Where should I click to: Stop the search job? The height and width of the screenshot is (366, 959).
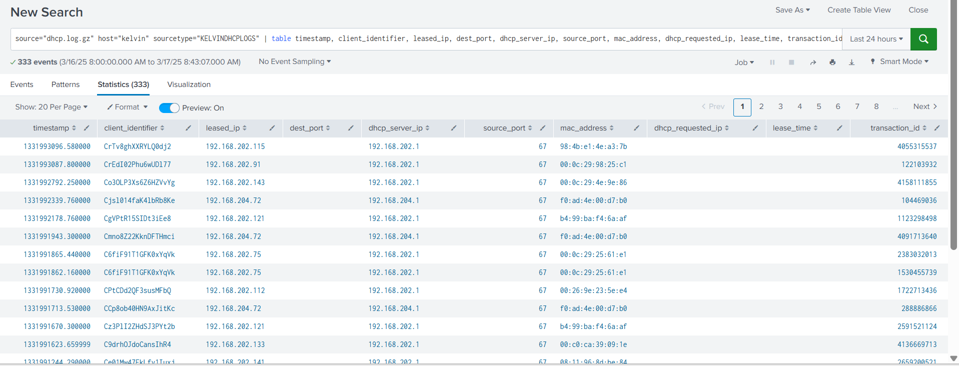pyautogui.click(x=791, y=62)
